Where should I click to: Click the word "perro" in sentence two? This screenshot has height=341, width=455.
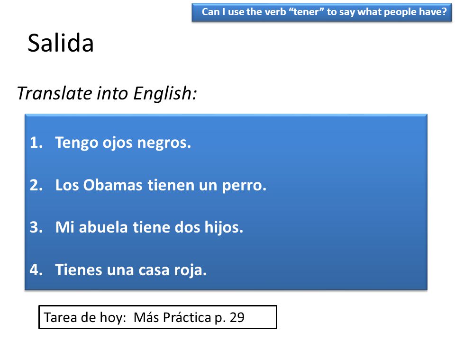pyautogui.click(x=244, y=186)
